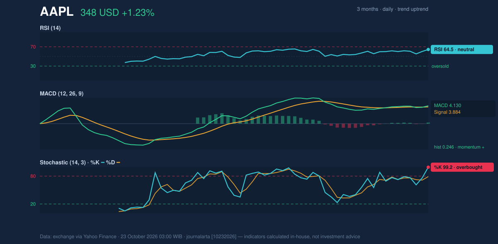Click the hist 0.246 momentum + label
This screenshot has width=498, height=244.
click(x=459, y=147)
